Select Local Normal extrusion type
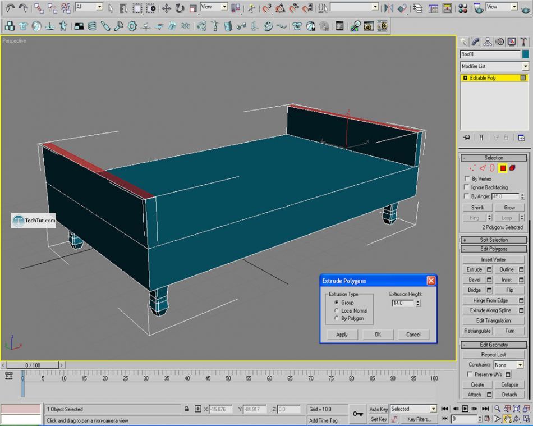533x426 pixels. 336,310
